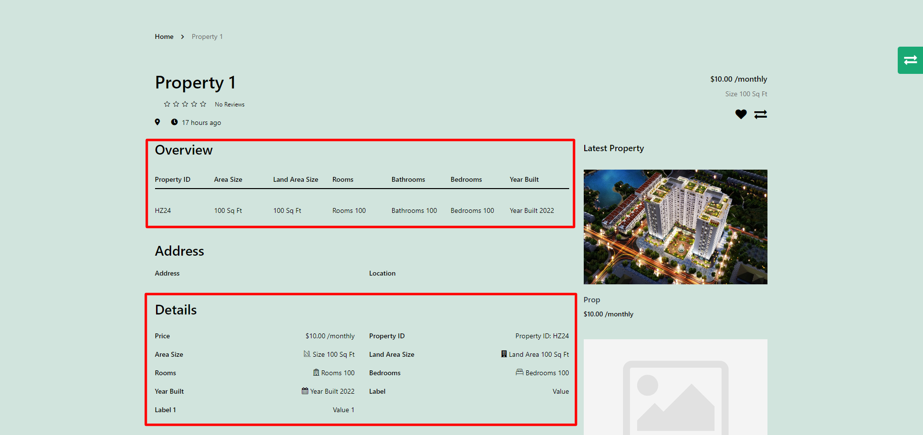
Task: Click Bathrooms 100 value in Overview
Action: pos(414,210)
